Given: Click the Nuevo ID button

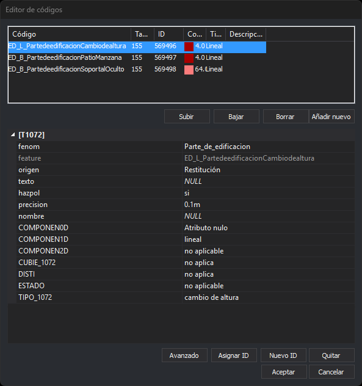Looking at the screenshot, I should 283,355.
